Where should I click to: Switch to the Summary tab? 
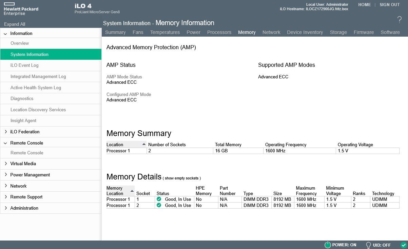tap(115, 32)
